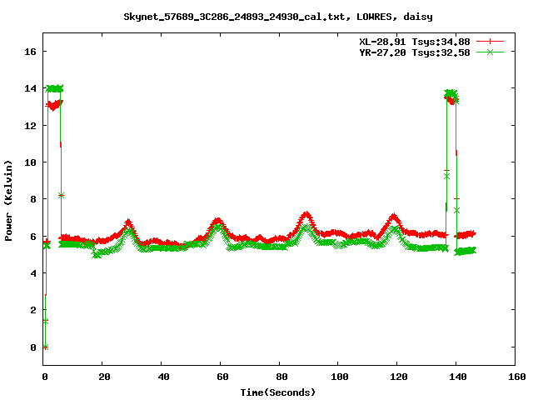The width and height of the screenshot is (533, 400).
Task: Click the red peak near 90 seconds
Action: pyautogui.click(x=306, y=215)
